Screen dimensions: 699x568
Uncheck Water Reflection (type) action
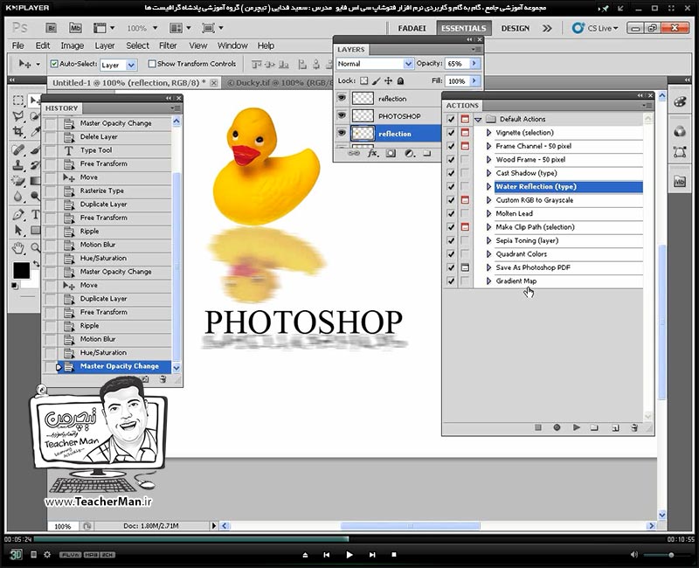click(451, 186)
